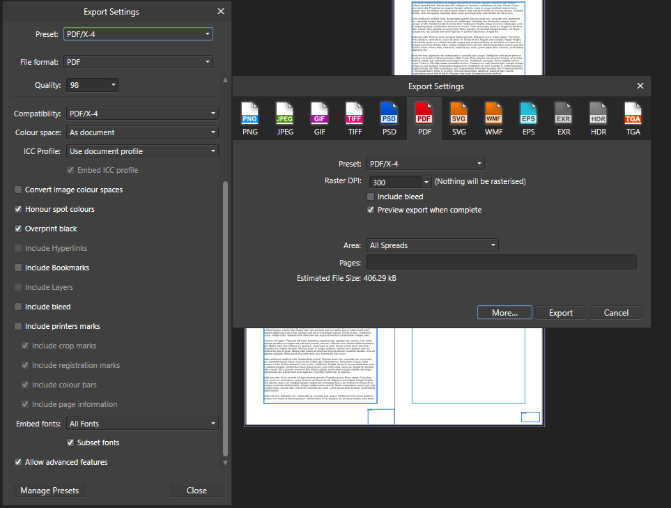Select the TIFF export format
The width and height of the screenshot is (671, 508).
tap(354, 117)
